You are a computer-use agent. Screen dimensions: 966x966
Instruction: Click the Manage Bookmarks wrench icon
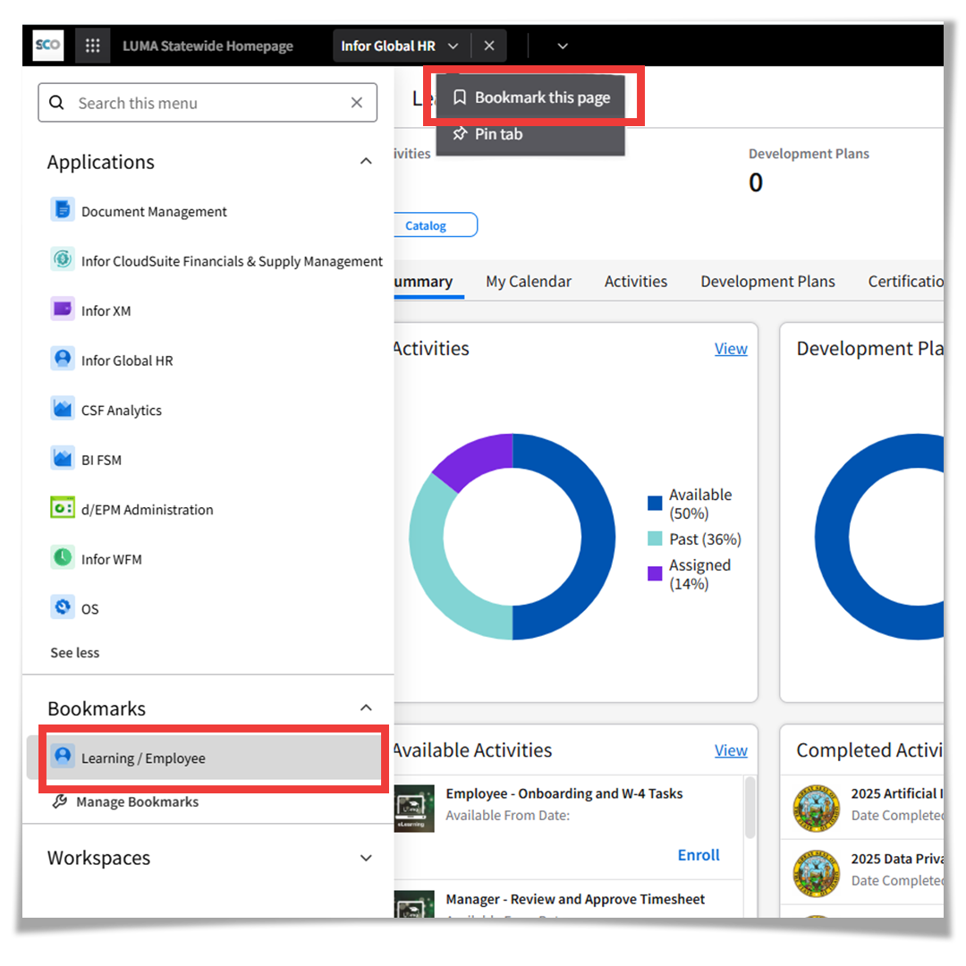60,801
